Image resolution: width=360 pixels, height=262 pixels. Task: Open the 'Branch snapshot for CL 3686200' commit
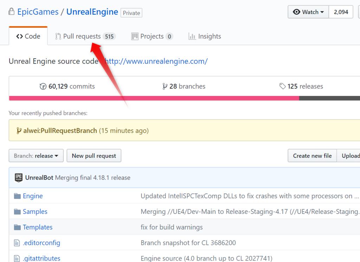click(x=188, y=243)
